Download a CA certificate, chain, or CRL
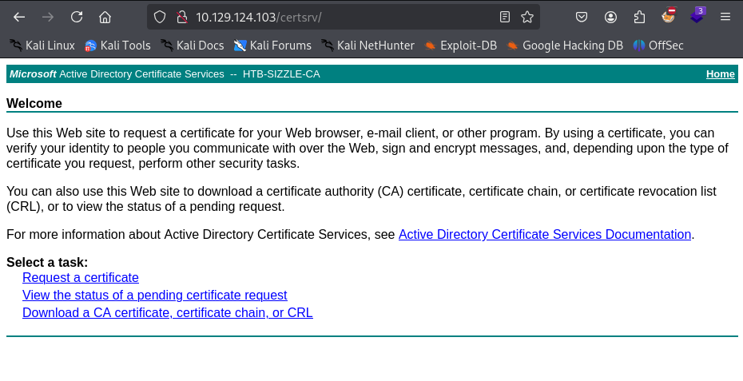 tap(167, 313)
